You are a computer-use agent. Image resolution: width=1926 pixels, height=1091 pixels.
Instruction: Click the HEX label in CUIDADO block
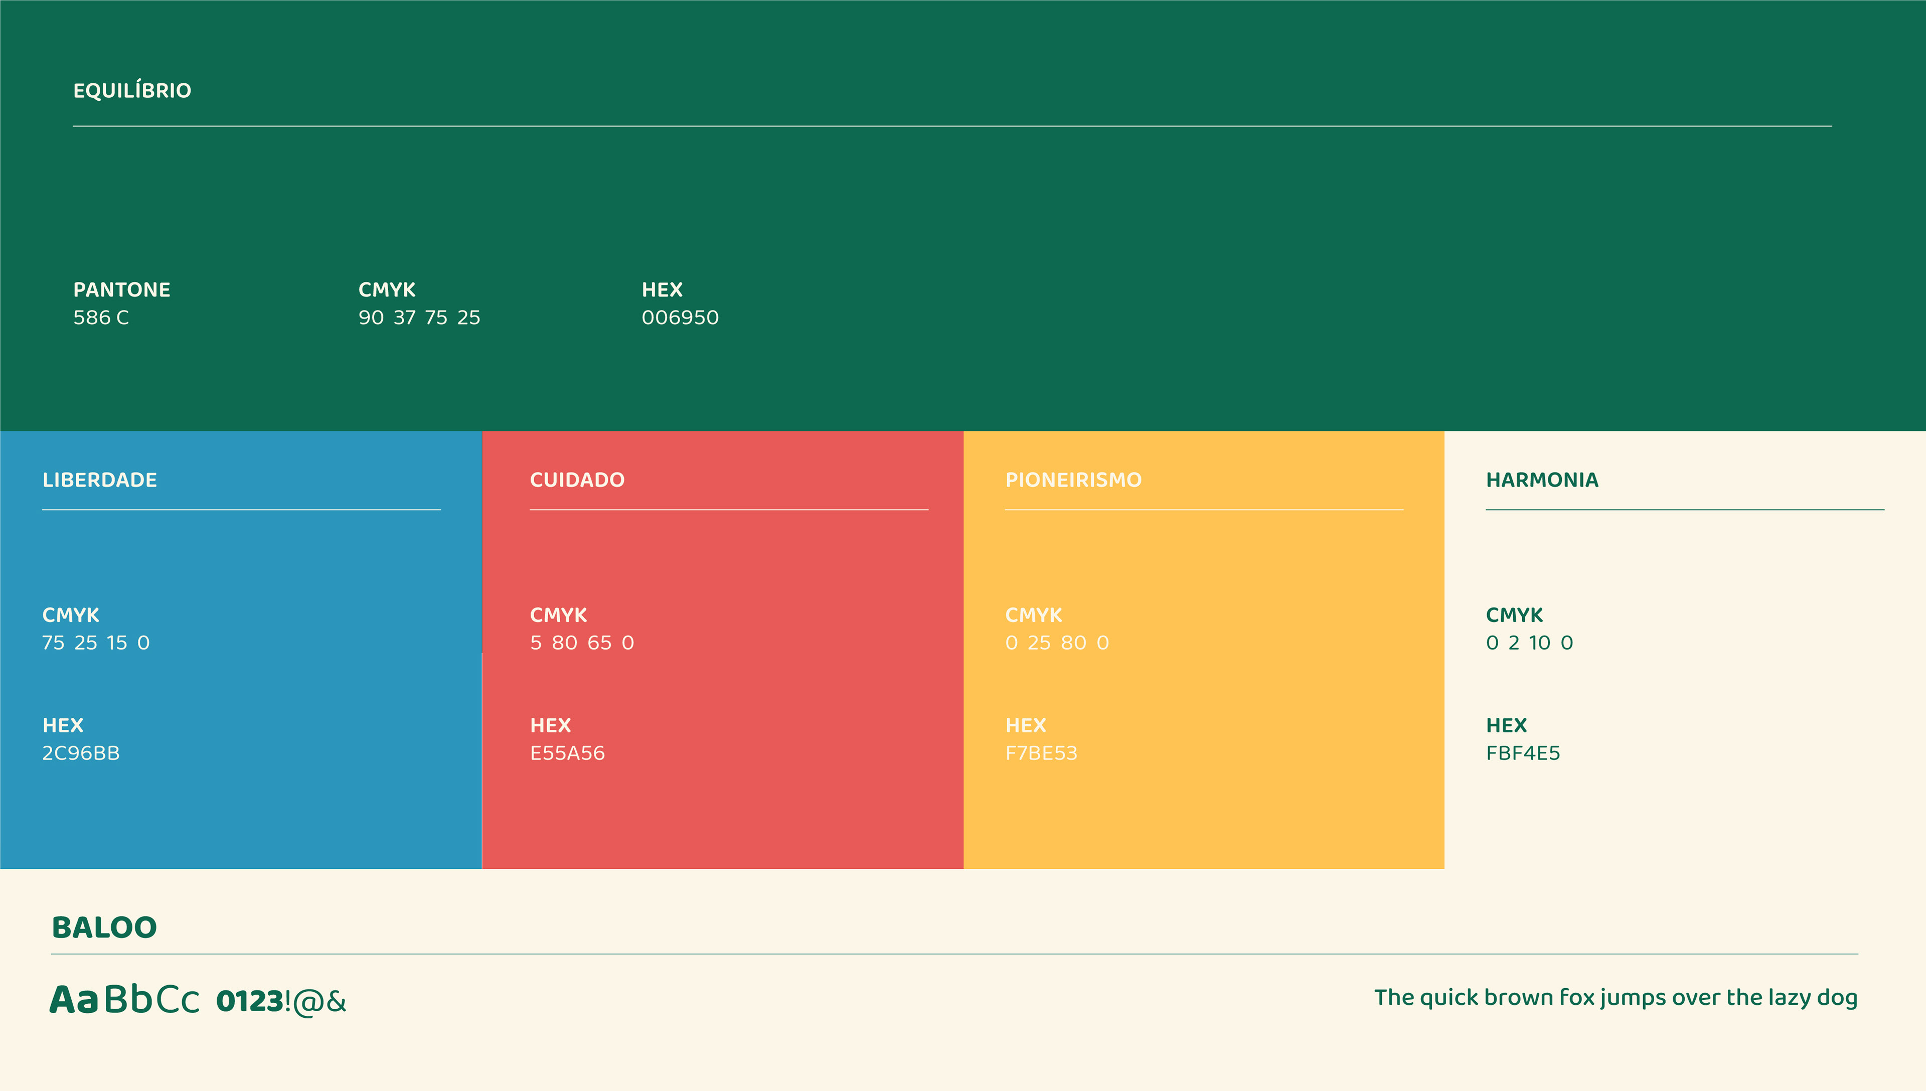551,725
